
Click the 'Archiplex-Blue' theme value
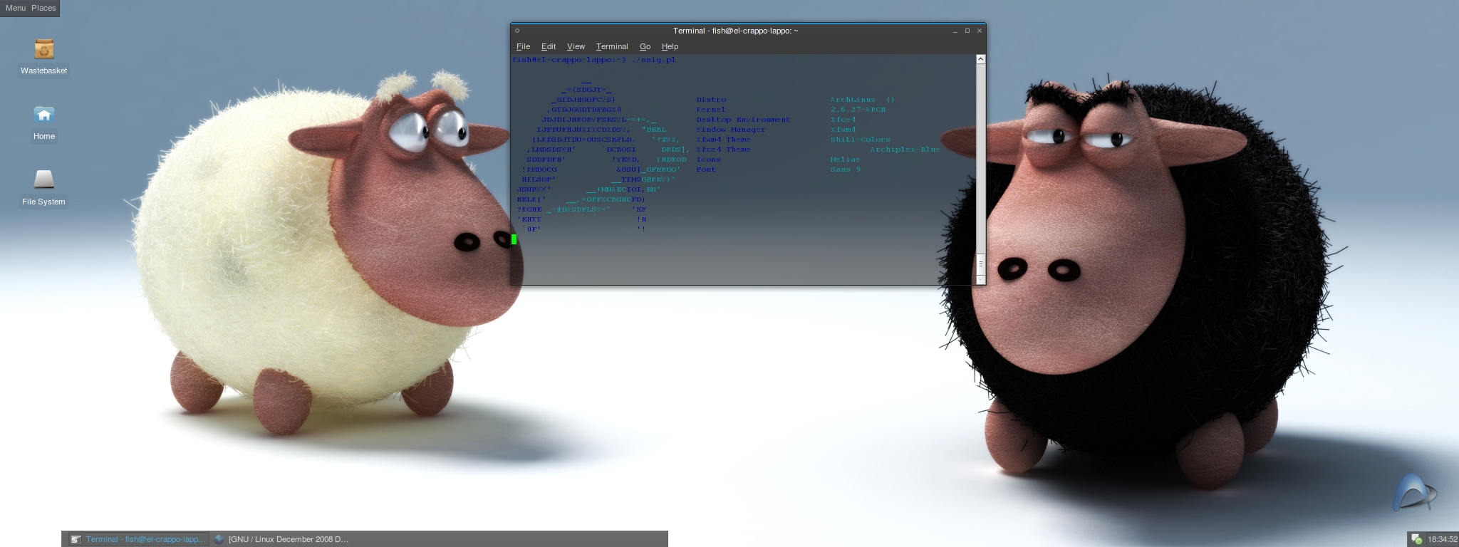tap(905, 150)
